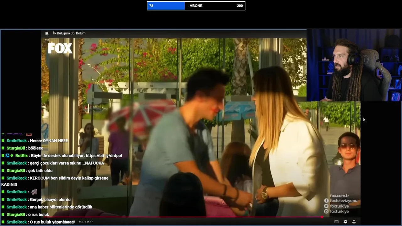Screen dimensions: 402x226
Task: Toggle subtitles in the video player
Action: 336,222
